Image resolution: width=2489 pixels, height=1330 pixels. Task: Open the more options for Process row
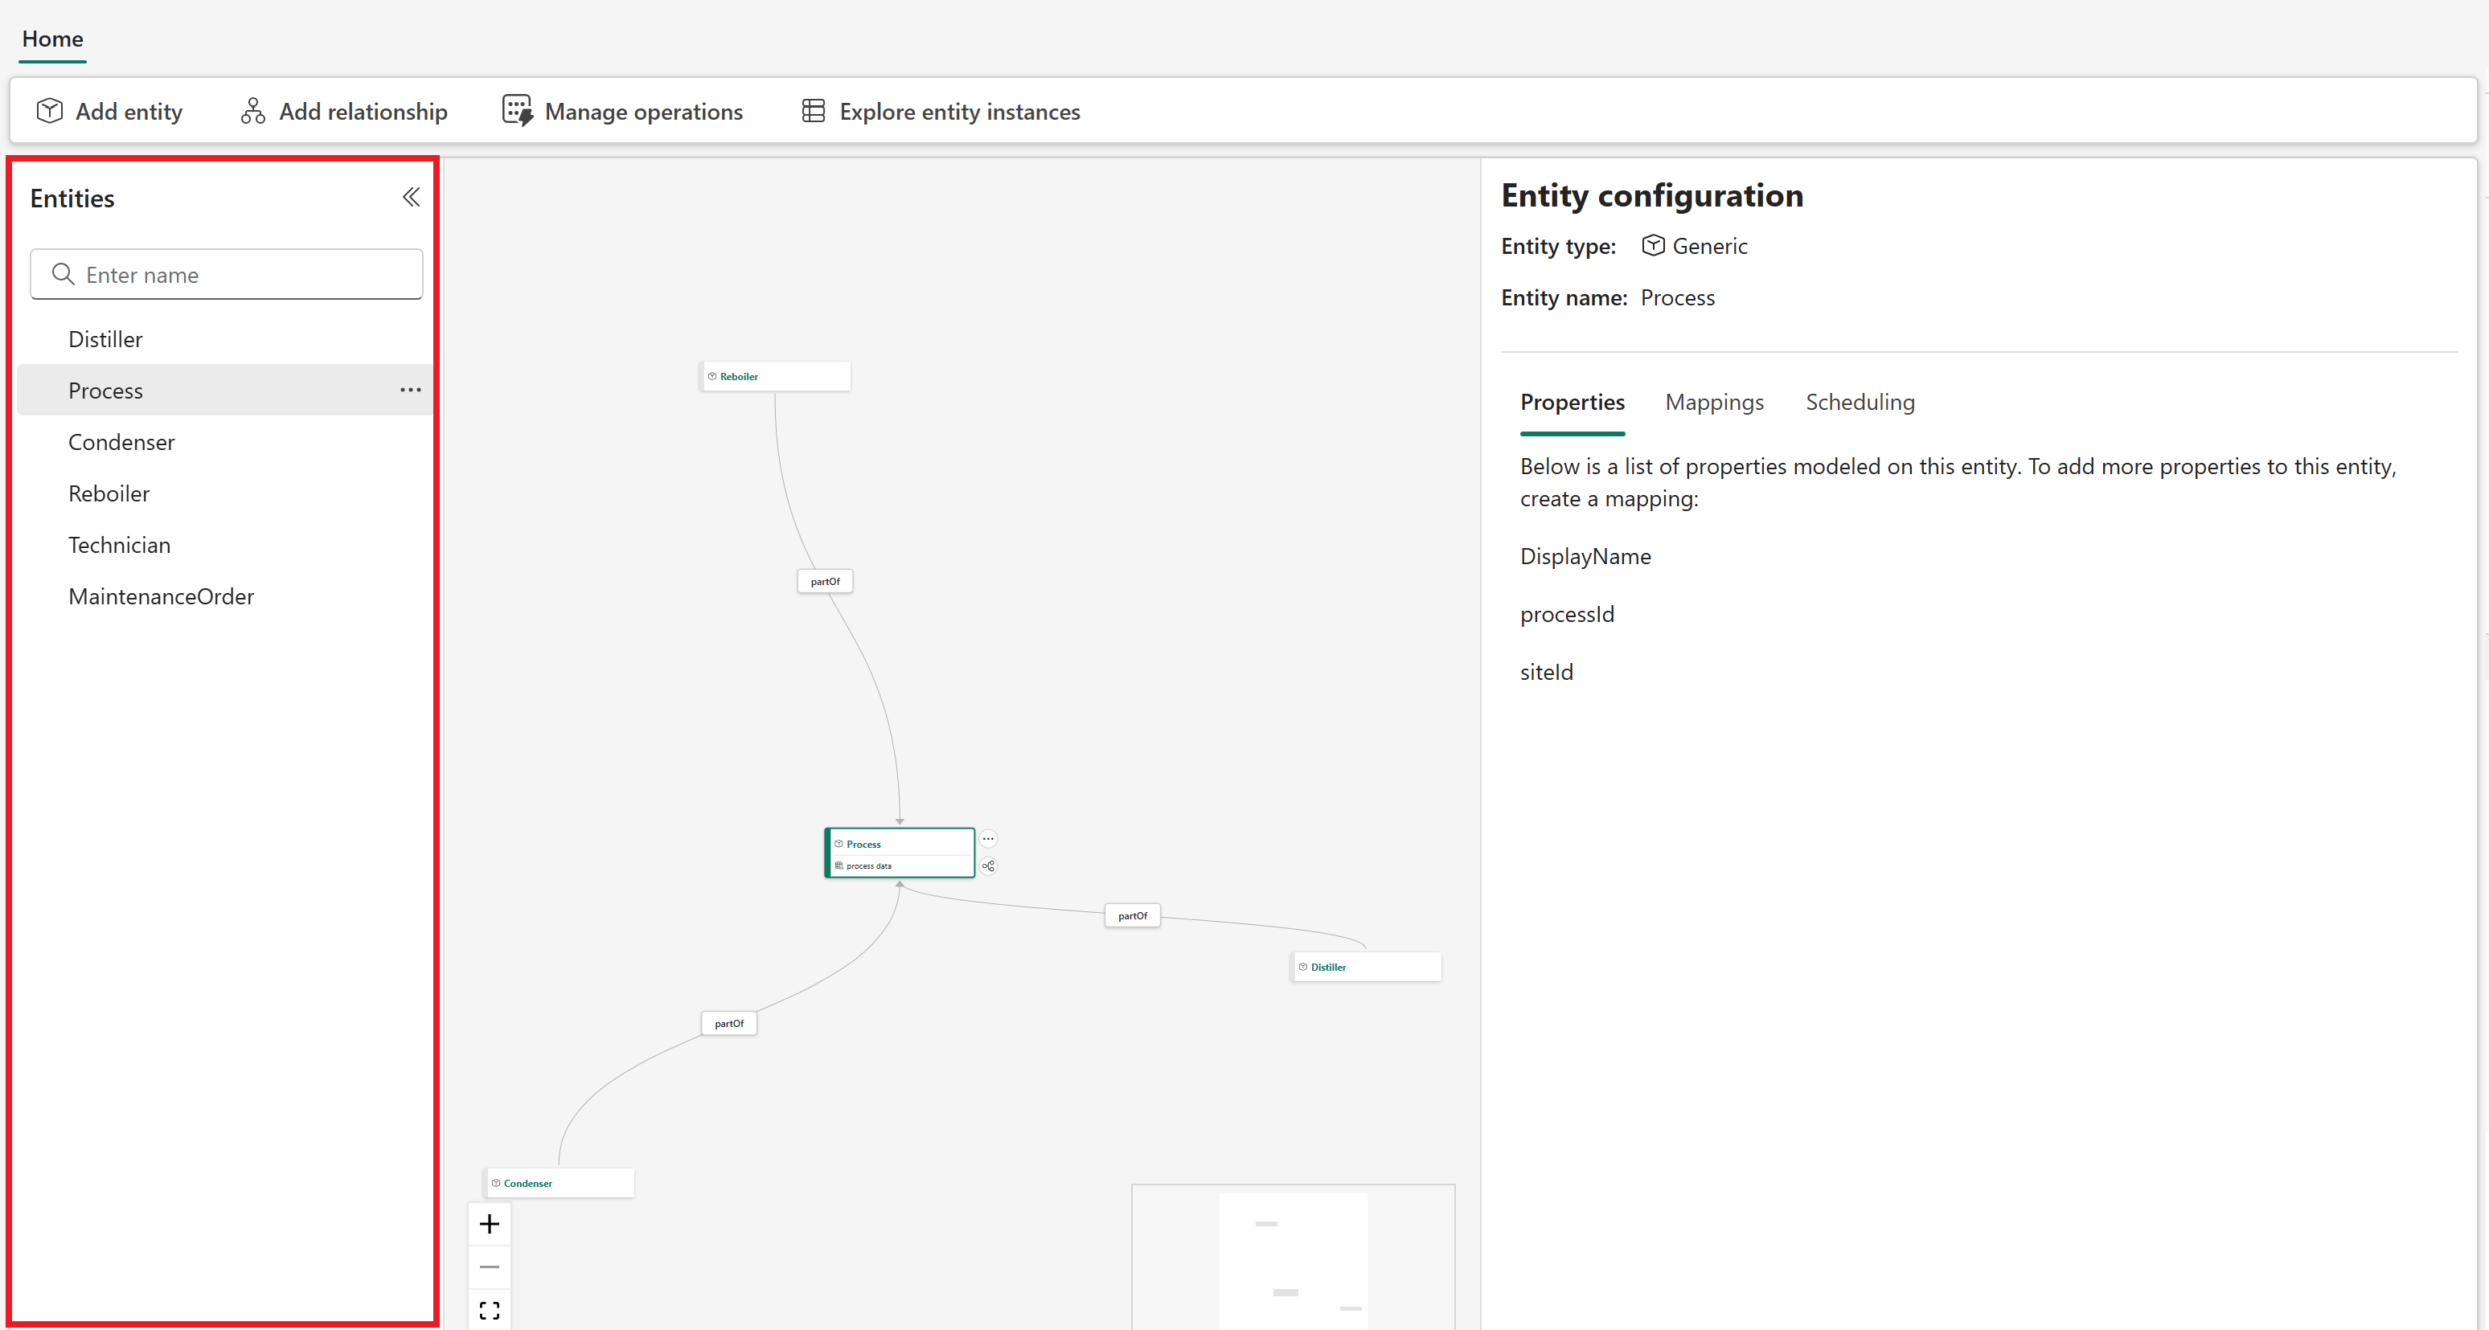(411, 391)
